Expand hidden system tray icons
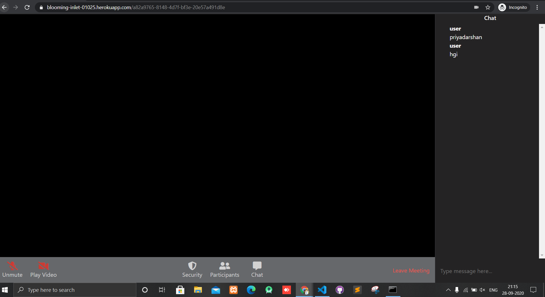 click(x=448, y=290)
